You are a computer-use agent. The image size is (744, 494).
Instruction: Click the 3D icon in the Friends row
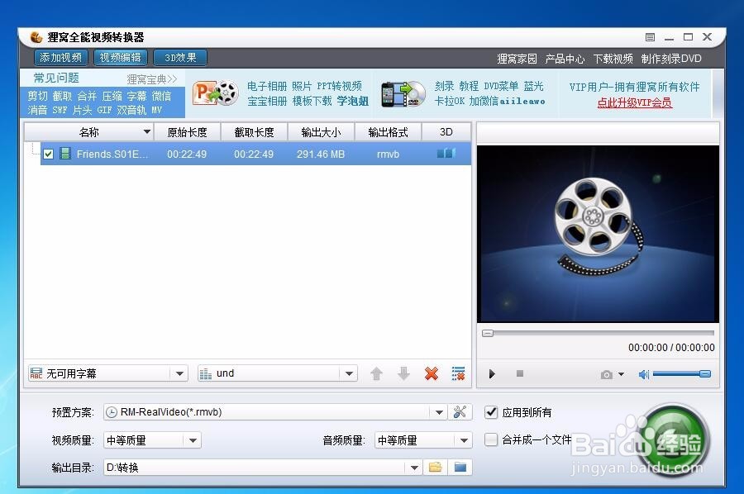446,153
